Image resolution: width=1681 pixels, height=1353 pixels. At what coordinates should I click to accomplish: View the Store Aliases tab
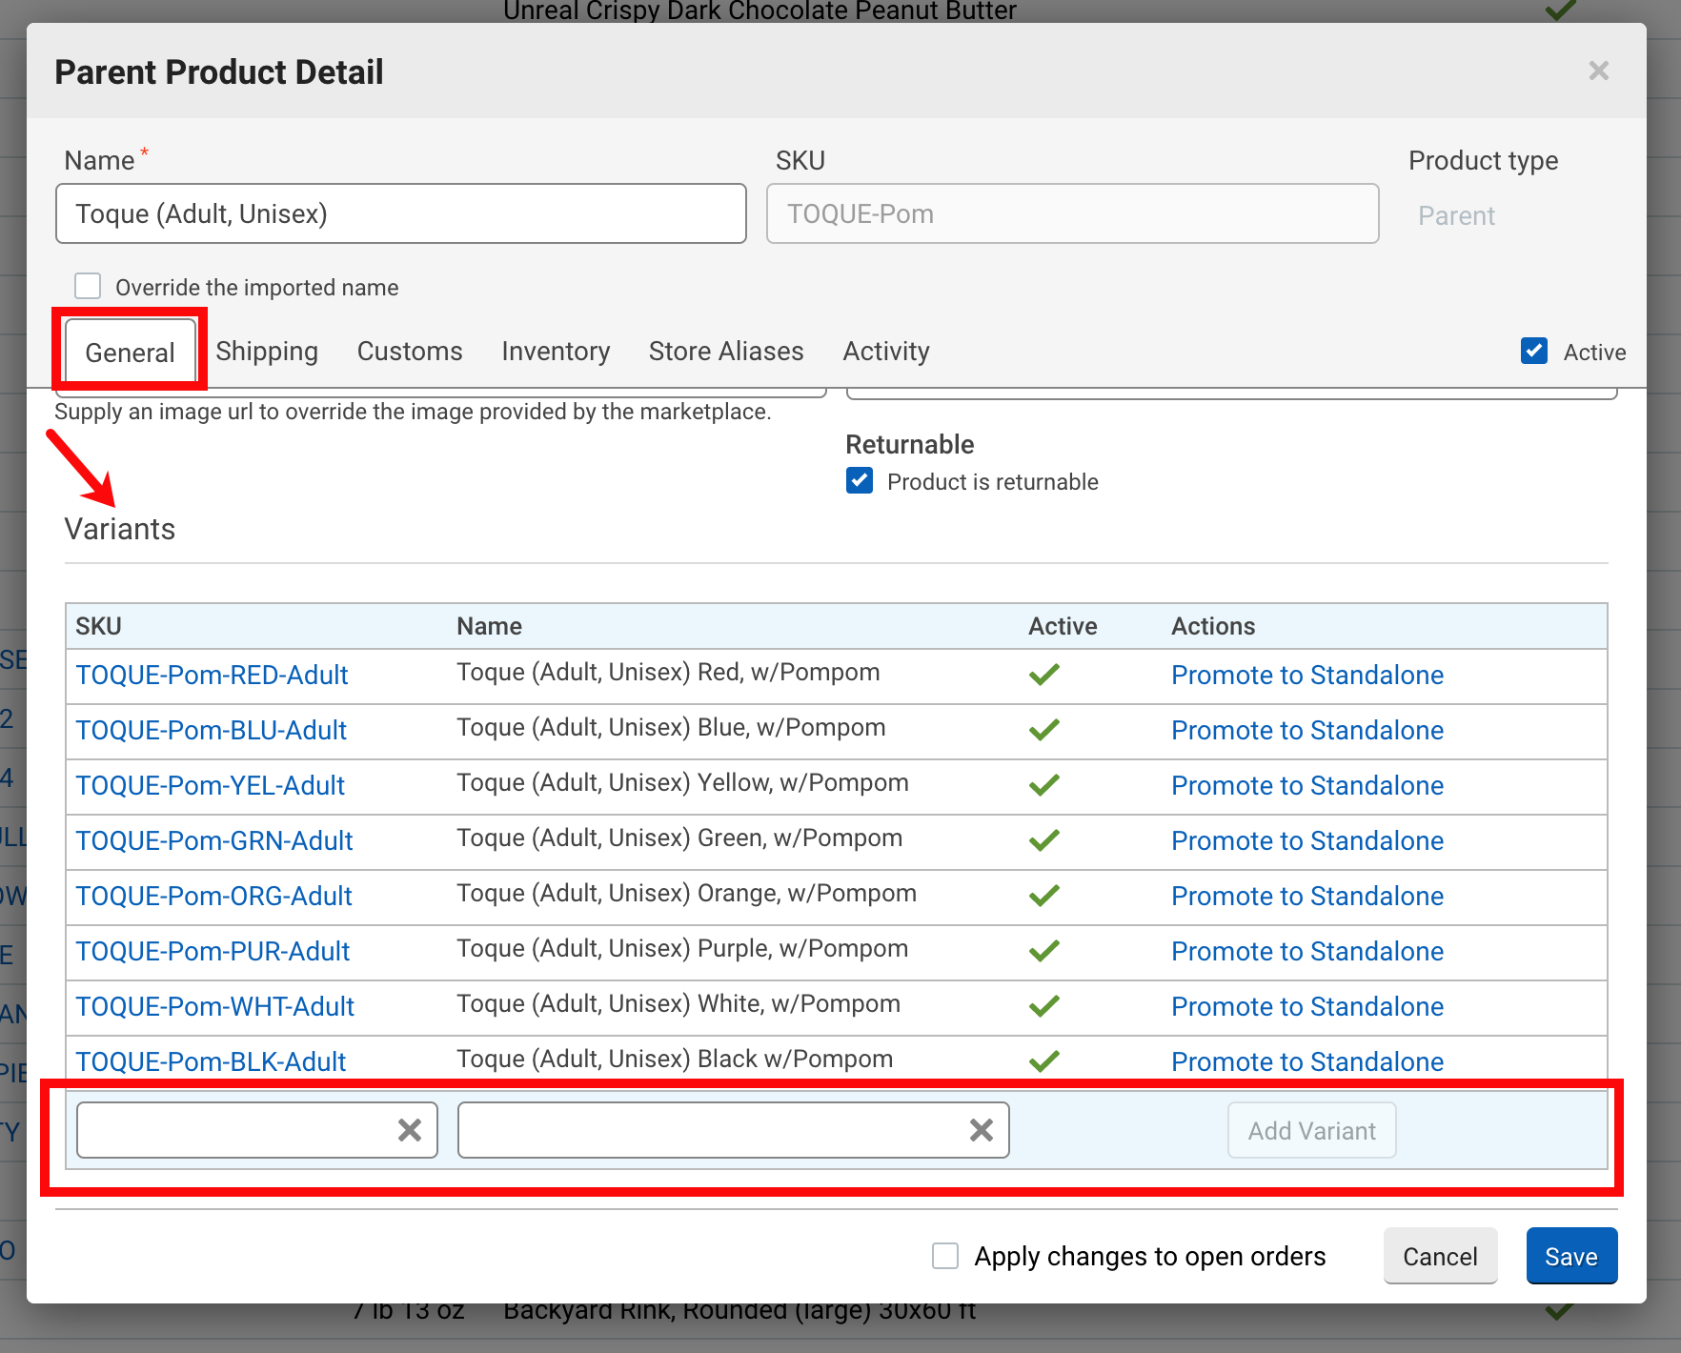tap(726, 352)
